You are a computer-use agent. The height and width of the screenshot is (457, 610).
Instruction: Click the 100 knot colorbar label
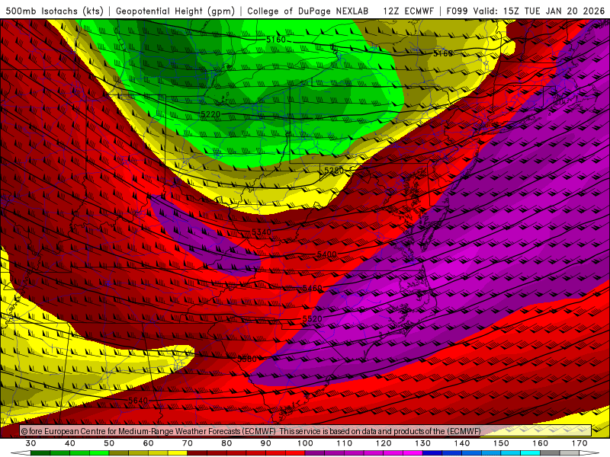(305, 443)
